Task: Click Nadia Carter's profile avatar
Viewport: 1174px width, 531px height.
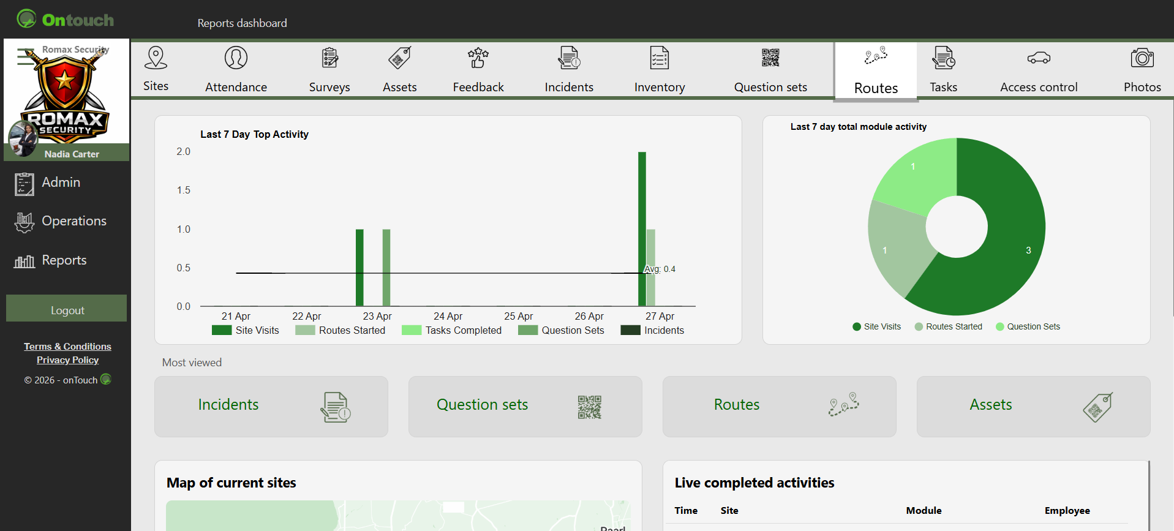Action: (x=23, y=138)
